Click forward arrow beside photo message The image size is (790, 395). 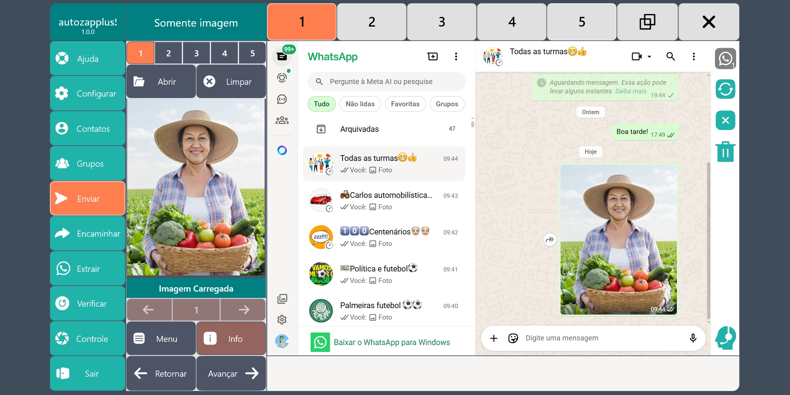550,240
